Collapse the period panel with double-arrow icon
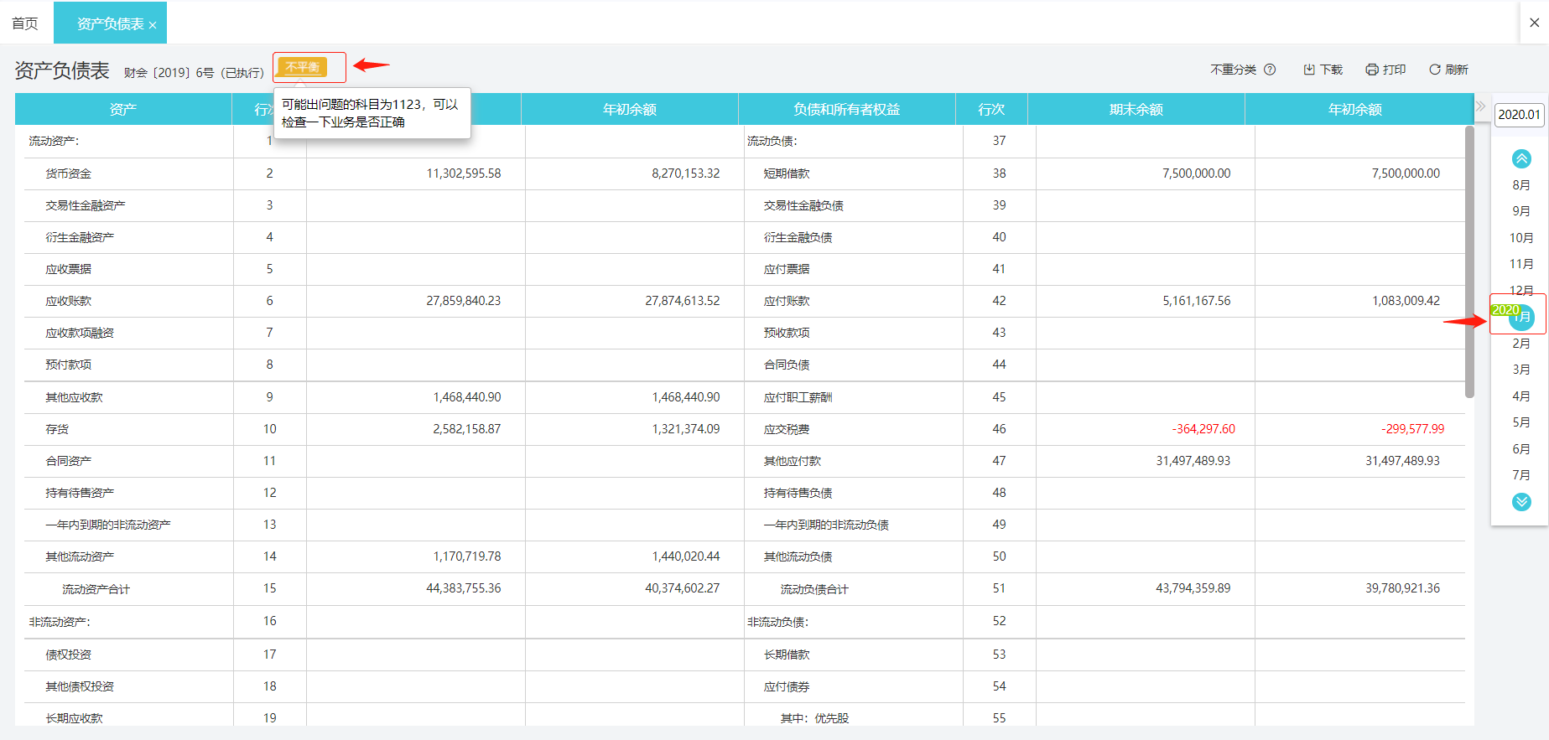Image resolution: width=1549 pixels, height=740 pixels. point(1480,106)
